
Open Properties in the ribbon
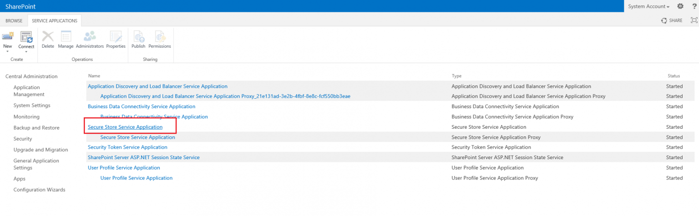116,37
